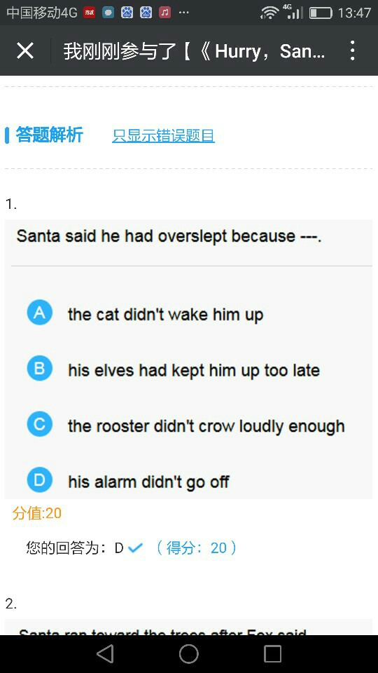Tap the 答题解析 section heading
378x673 pixels.
point(49,135)
